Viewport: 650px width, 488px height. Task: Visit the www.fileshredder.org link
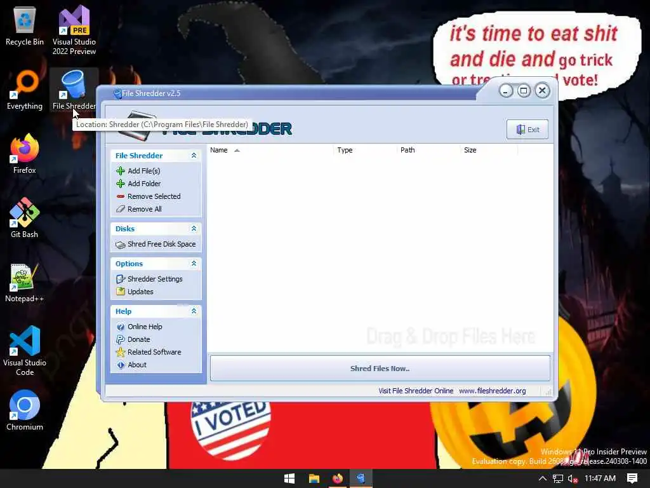493,391
